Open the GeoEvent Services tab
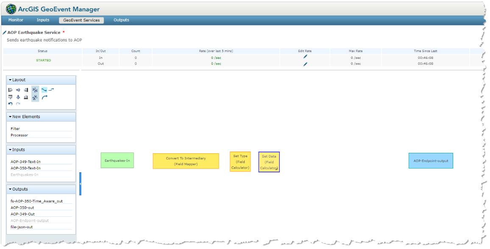The height and width of the screenshot is (249, 490). pos(81,20)
